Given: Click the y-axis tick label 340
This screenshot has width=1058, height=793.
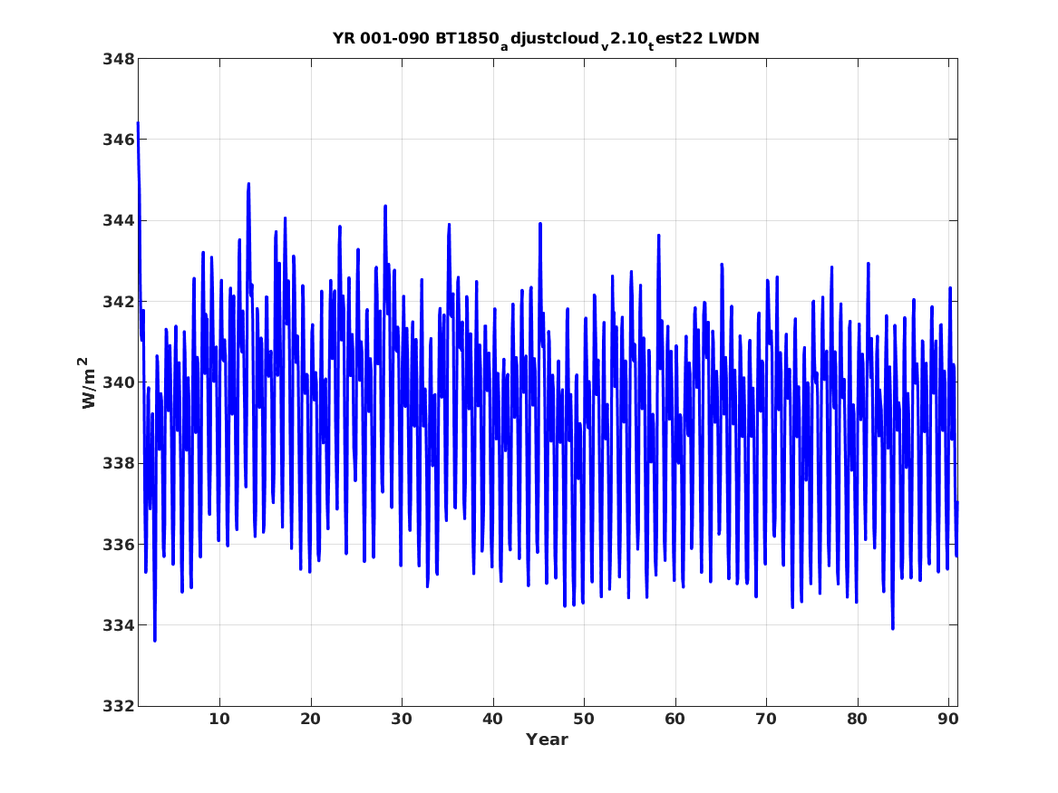Looking at the screenshot, I should pyautogui.click(x=118, y=382).
